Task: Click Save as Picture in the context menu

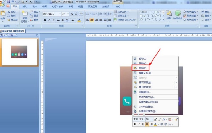Action: 147,97
